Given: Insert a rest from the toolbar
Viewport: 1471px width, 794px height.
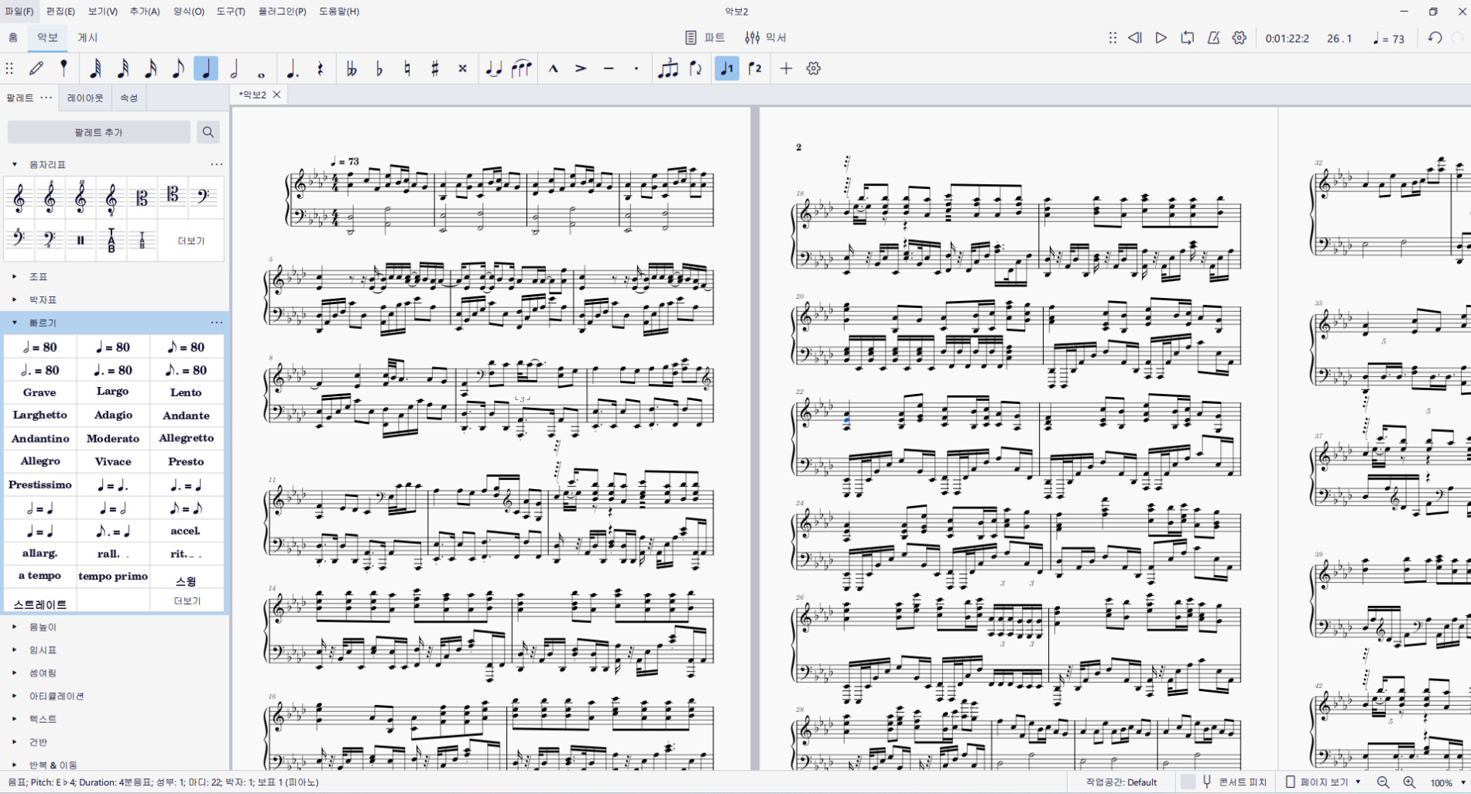Looking at the screenshot, I should tap(320, 69).
